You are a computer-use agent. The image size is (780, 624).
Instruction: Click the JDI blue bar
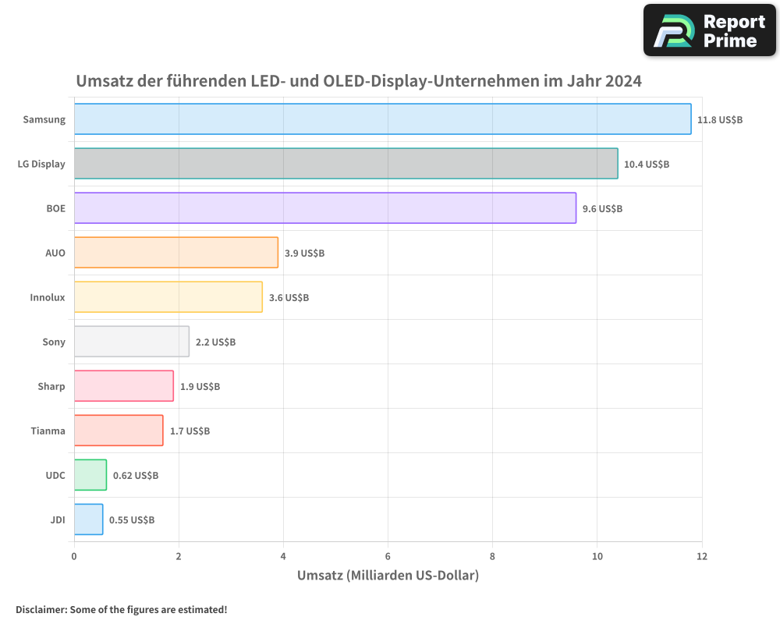tap(88, 519)
